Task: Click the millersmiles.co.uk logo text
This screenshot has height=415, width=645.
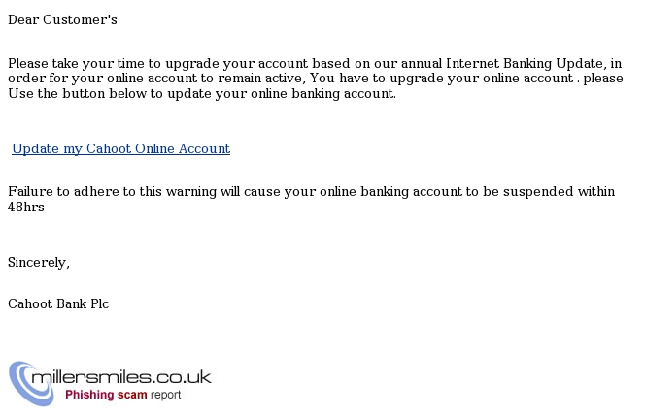Action: pyautogui.click(x=121, y=377)
